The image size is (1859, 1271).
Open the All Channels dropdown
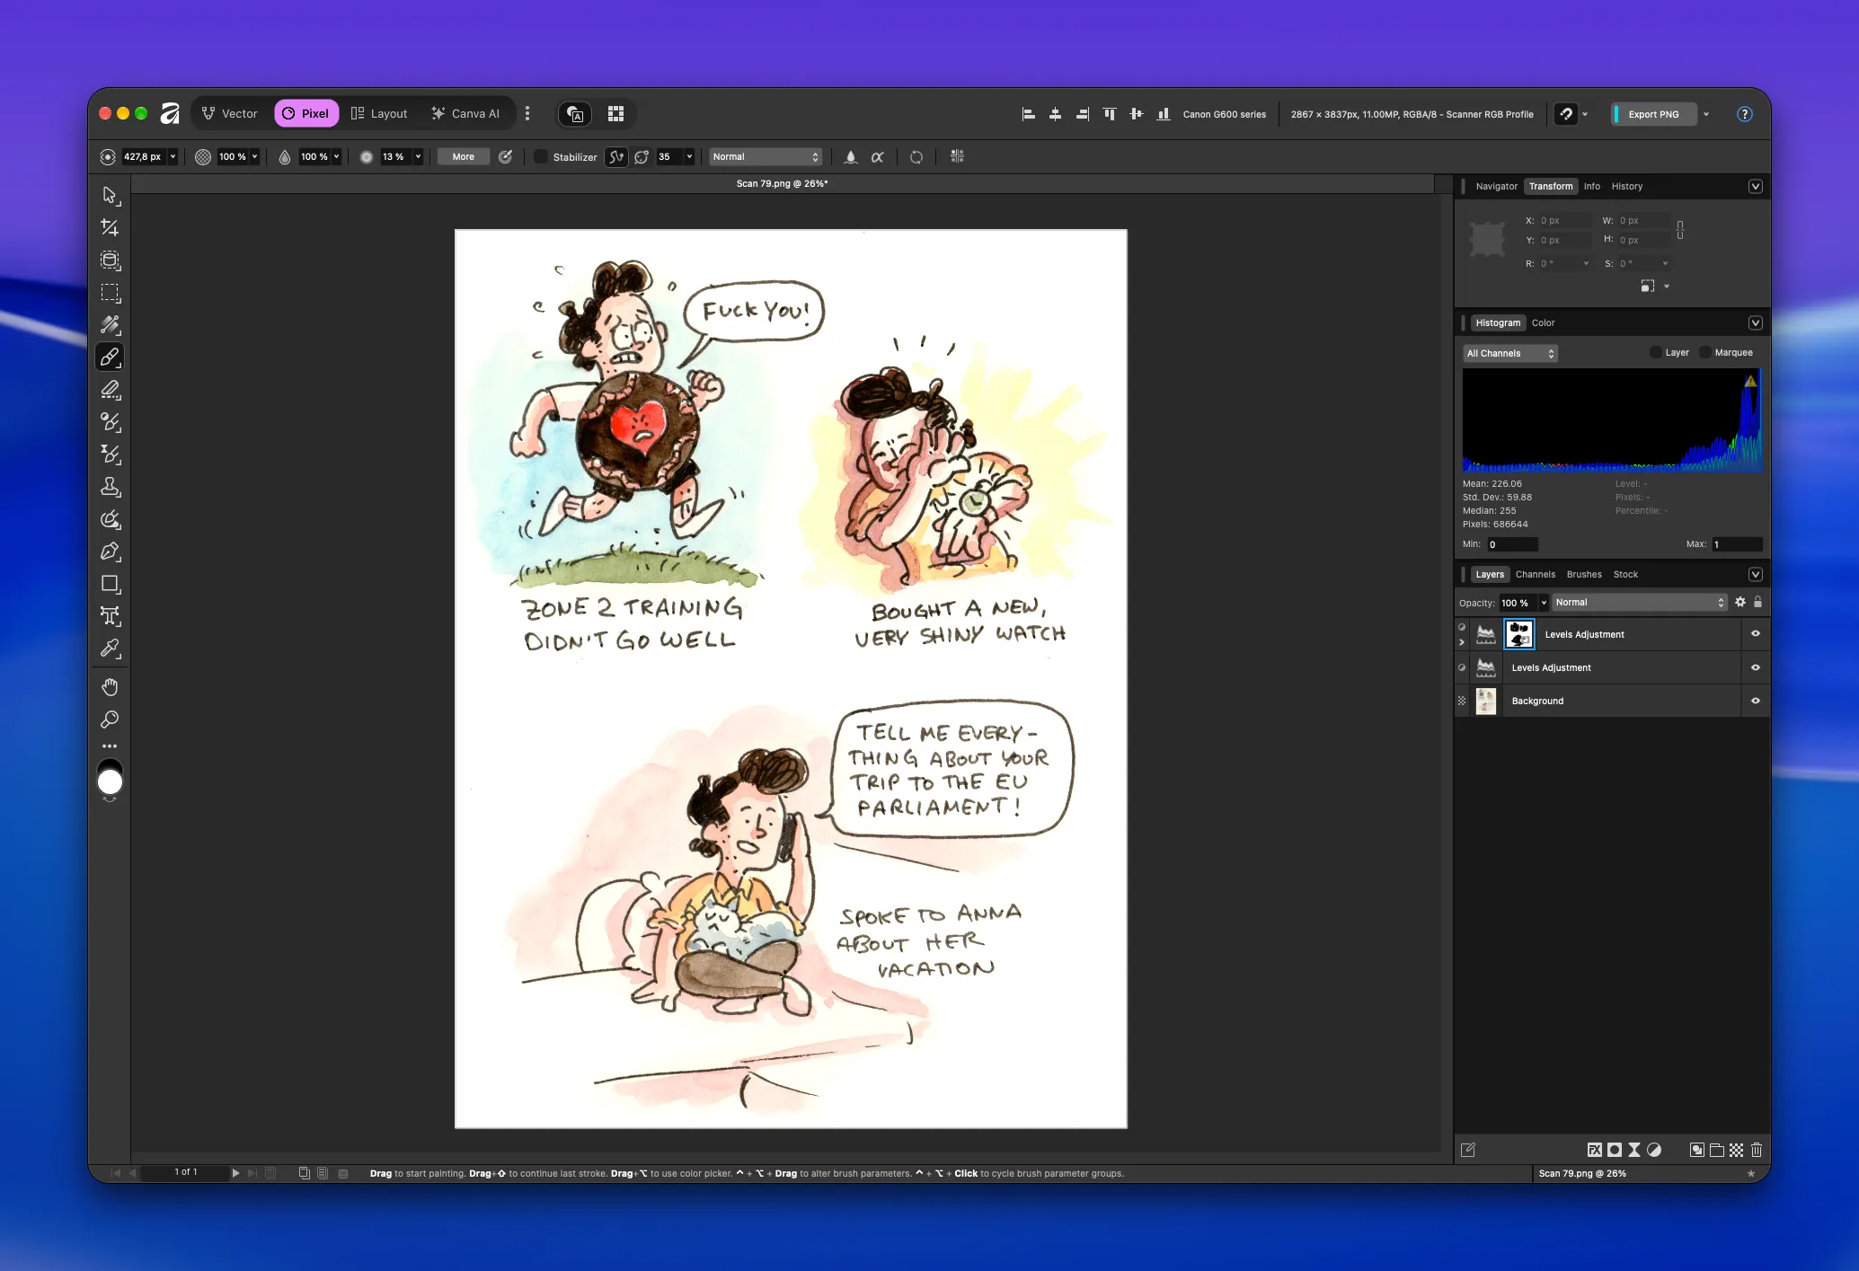pos(1509,353)
